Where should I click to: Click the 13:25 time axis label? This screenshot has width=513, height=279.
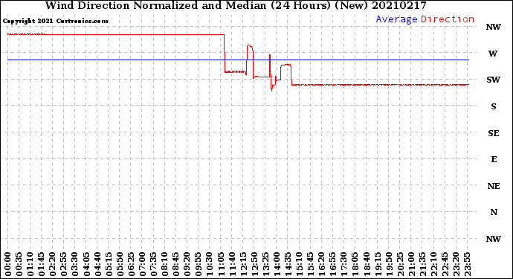tap(265, 264)
